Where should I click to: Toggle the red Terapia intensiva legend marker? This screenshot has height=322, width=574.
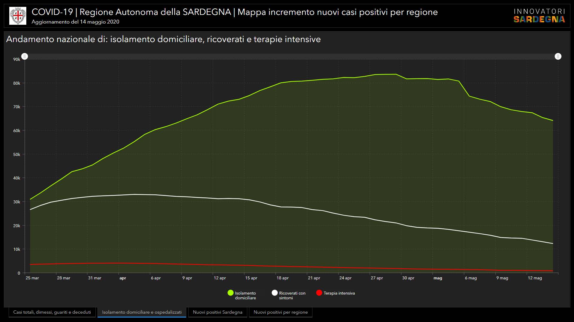(319, 293)
